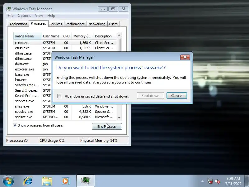Close the main Task Manager window
249x187 pixels.
123,9
